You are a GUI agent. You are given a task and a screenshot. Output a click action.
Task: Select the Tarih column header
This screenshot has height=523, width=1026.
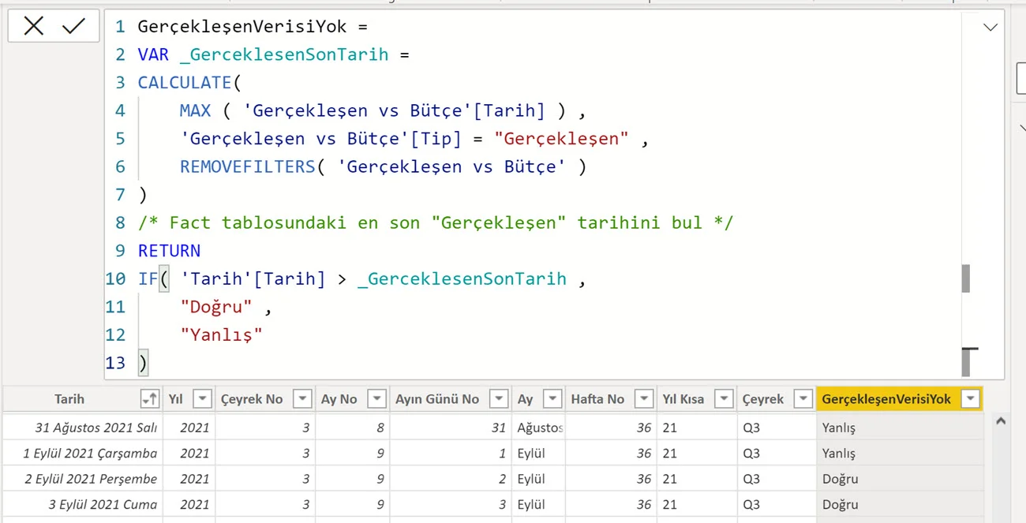tap(69, 400)
